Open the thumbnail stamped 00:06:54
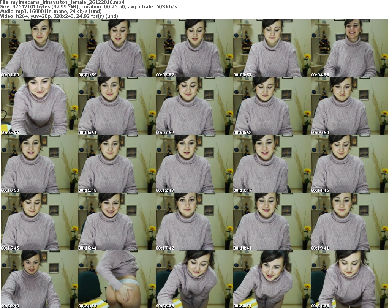 (x=117, y=106)
